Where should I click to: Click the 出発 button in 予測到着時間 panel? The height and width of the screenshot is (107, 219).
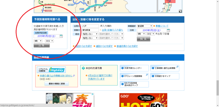pyautogui.click(x=42, y=45)
